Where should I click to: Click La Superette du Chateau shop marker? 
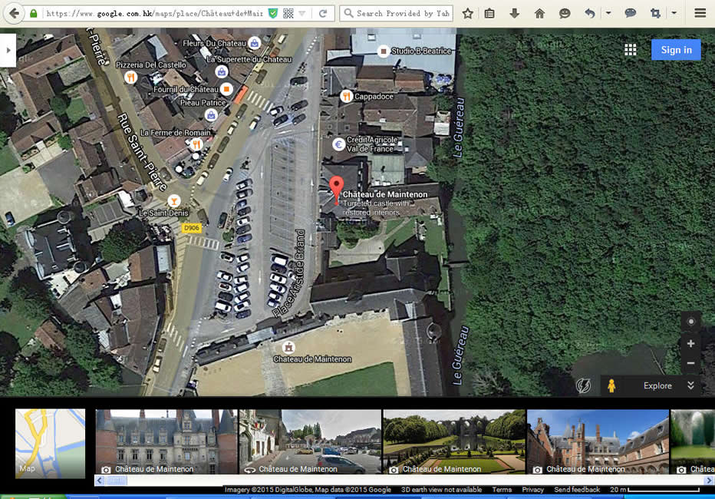(222, 71)
